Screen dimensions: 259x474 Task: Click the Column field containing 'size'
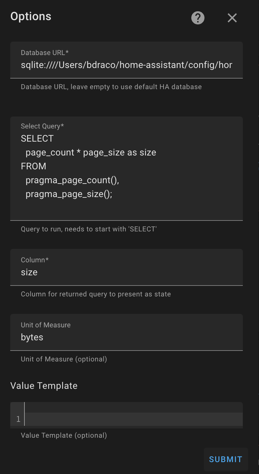coord(127,272)
